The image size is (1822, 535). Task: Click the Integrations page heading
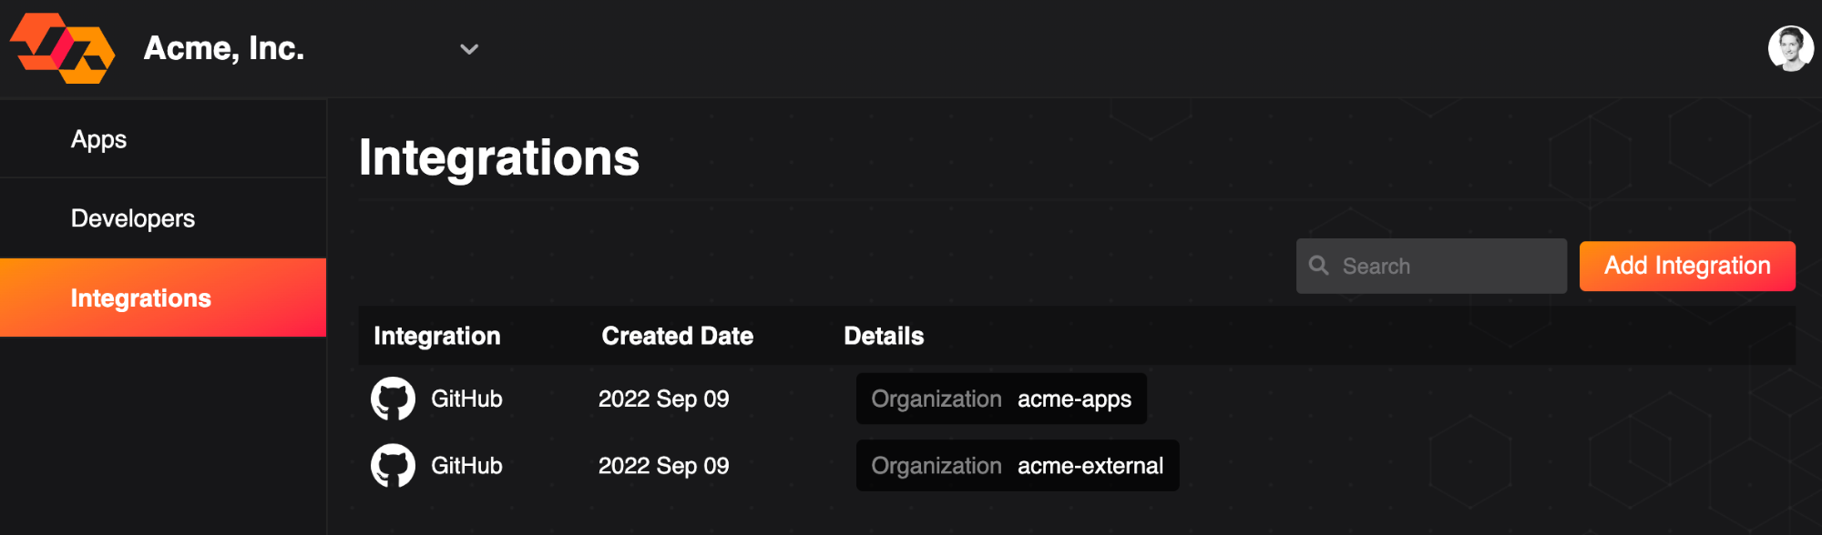coord(499,157)
